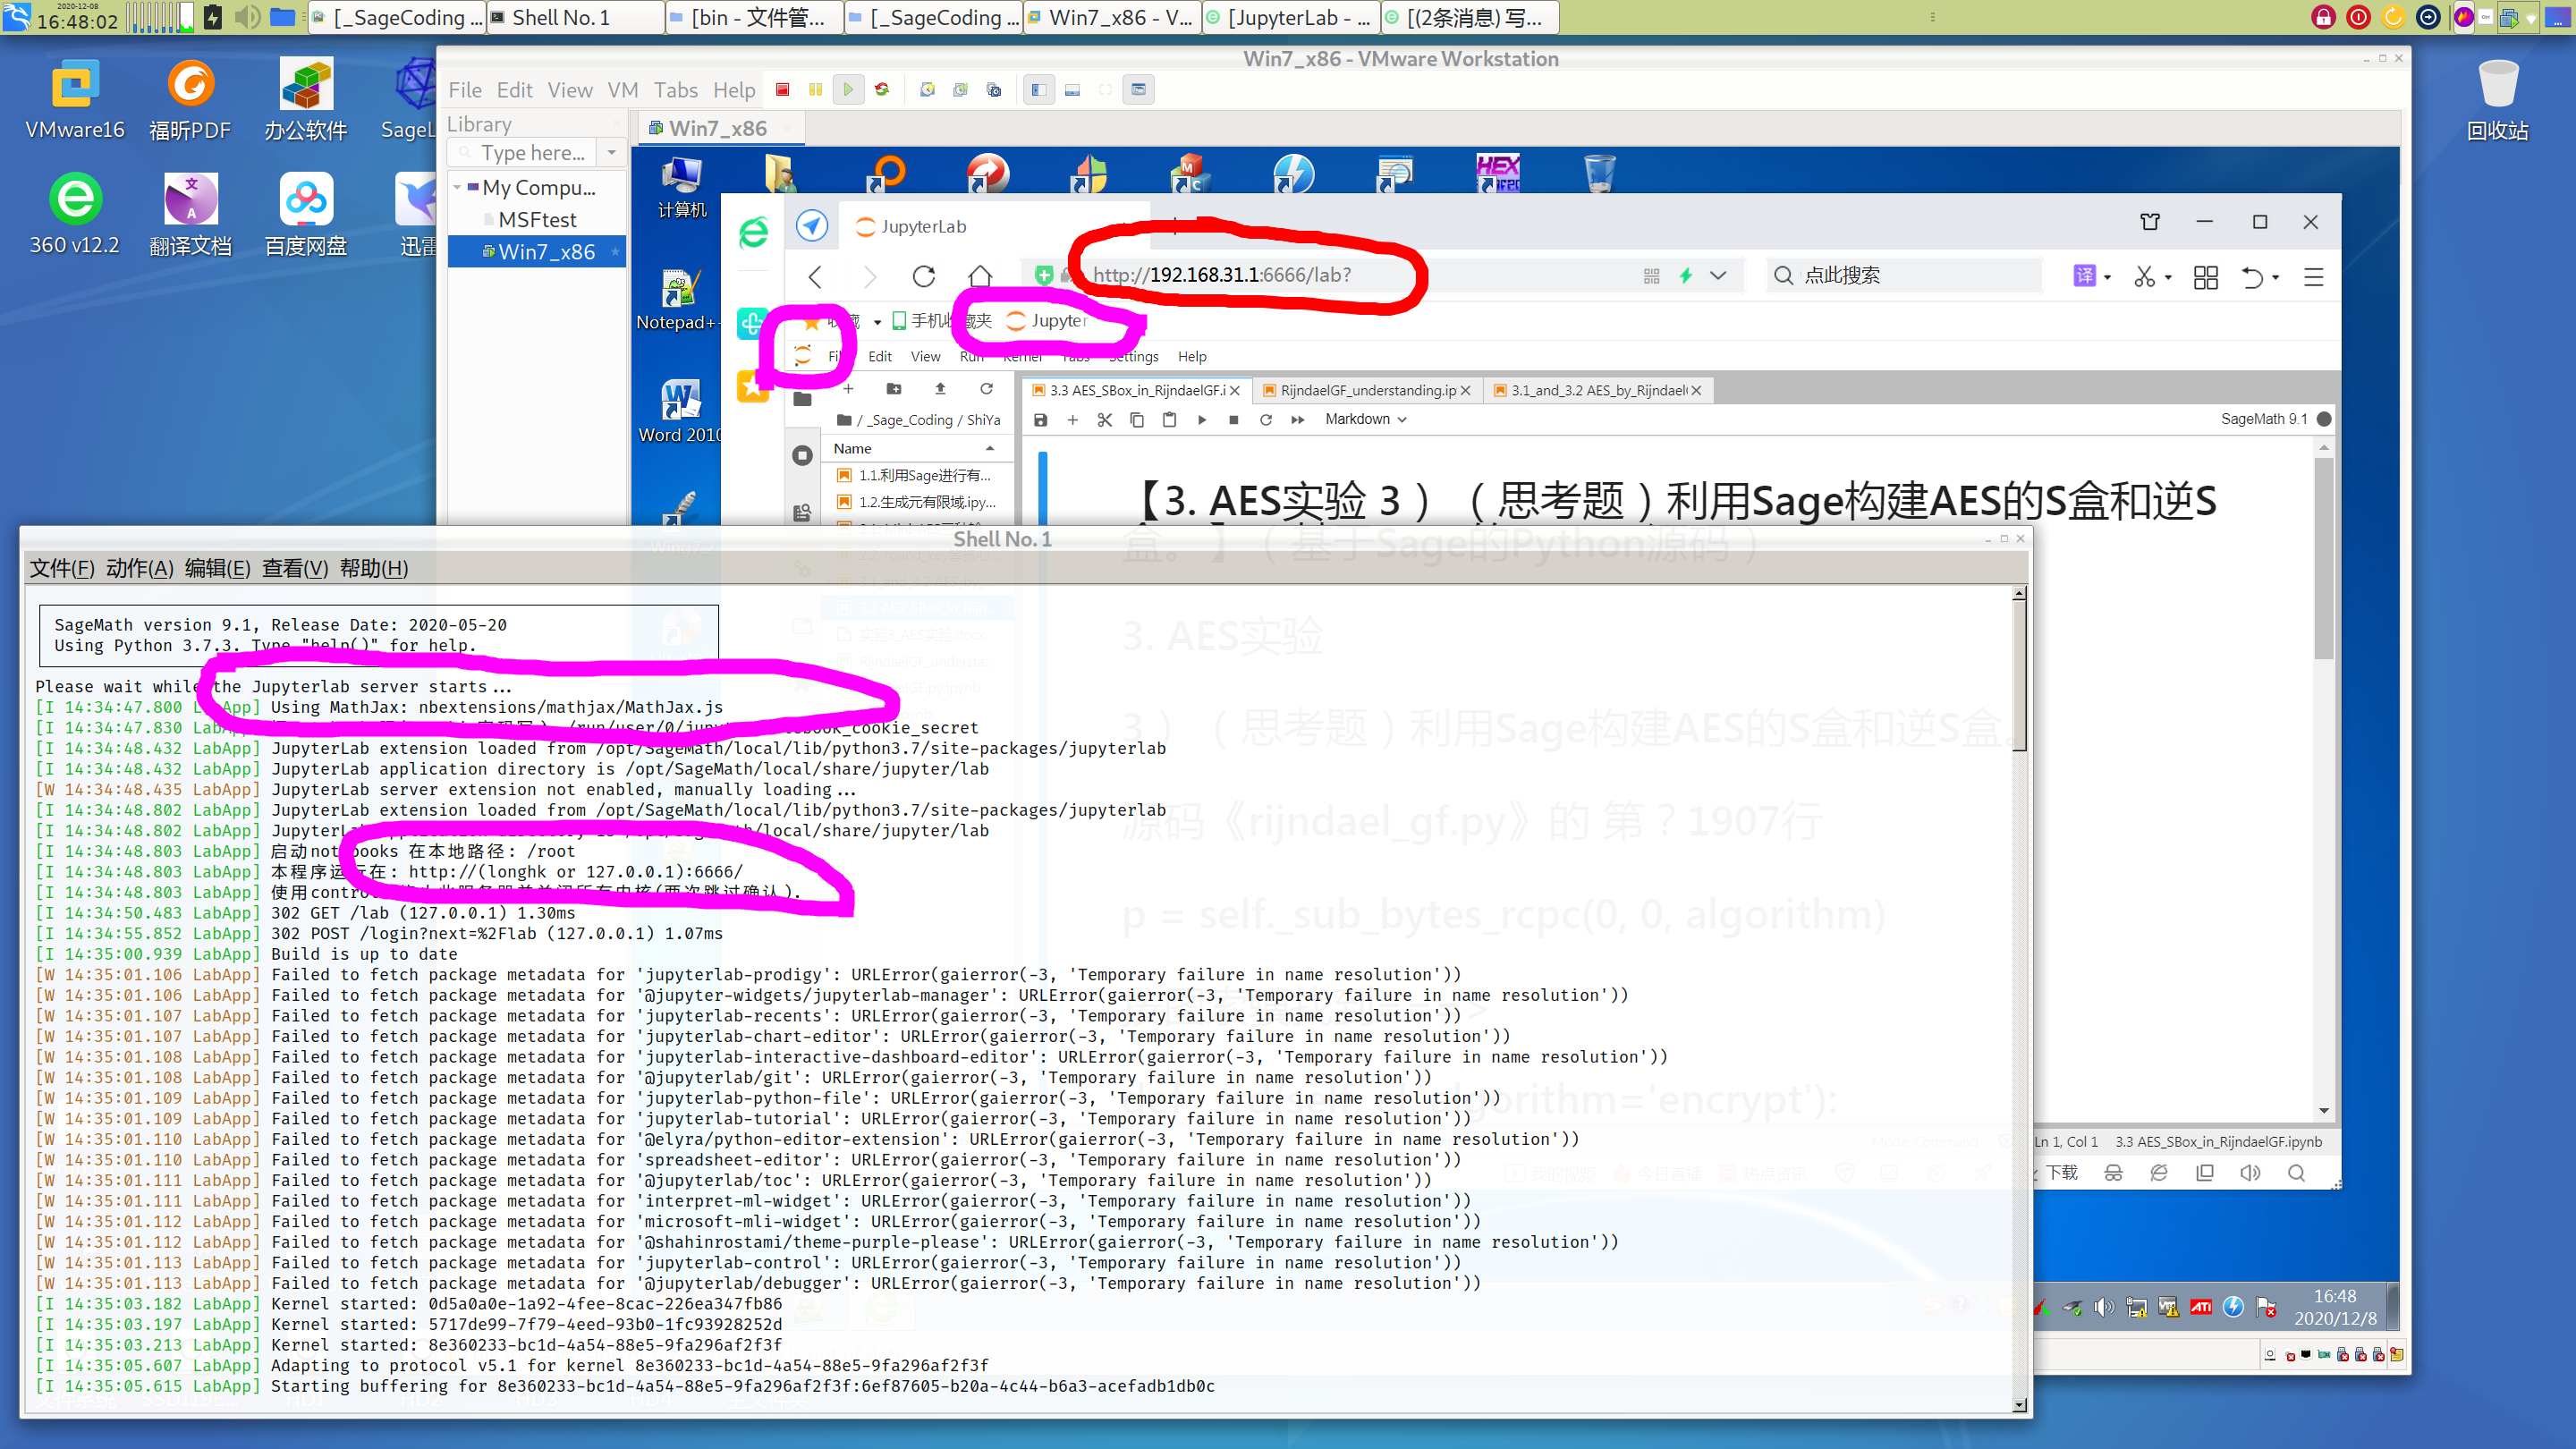
Task: Open the address bar autocomplete dropdown
Action: click(1719, 275)
